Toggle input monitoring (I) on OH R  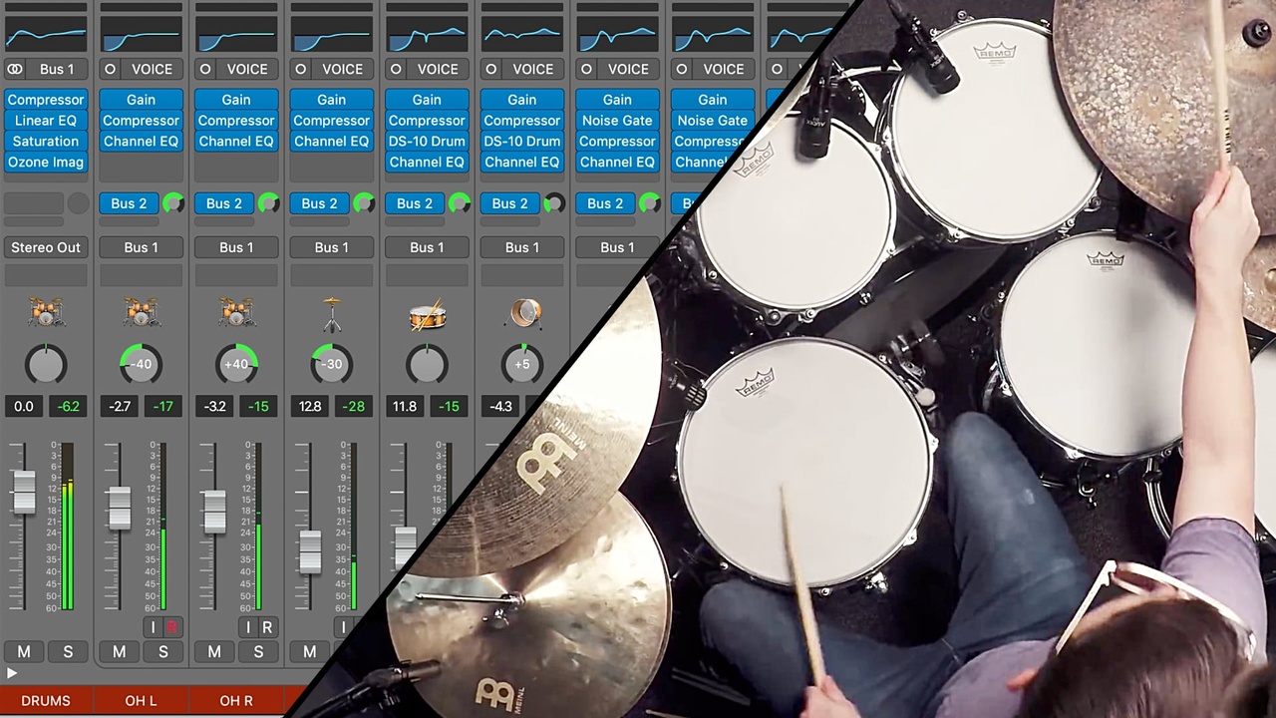(248, 627)
